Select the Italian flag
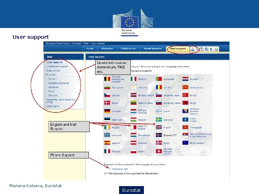This screenshot has height=194, width=259. point(133,79)
